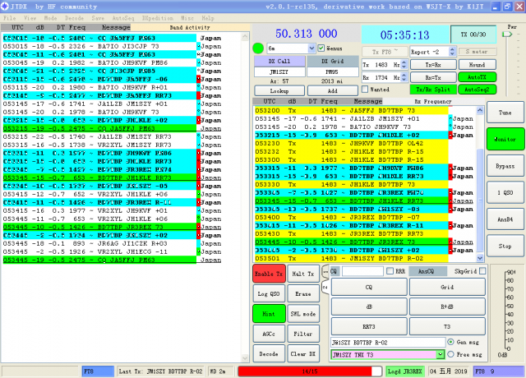
Task: Open the Mode menu
Action: (50, 18)
